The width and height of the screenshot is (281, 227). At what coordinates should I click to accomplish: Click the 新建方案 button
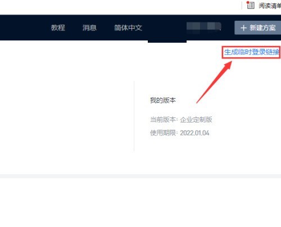258,28
